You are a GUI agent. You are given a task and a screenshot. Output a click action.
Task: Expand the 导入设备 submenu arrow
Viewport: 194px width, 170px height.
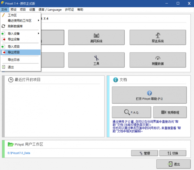(39, 33)
